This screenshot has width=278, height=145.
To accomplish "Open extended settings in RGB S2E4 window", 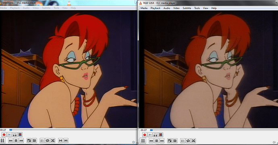I will click(175, 141).
